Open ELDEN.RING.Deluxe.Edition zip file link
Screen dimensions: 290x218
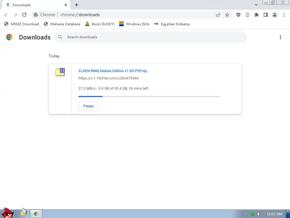click(113, 71)
